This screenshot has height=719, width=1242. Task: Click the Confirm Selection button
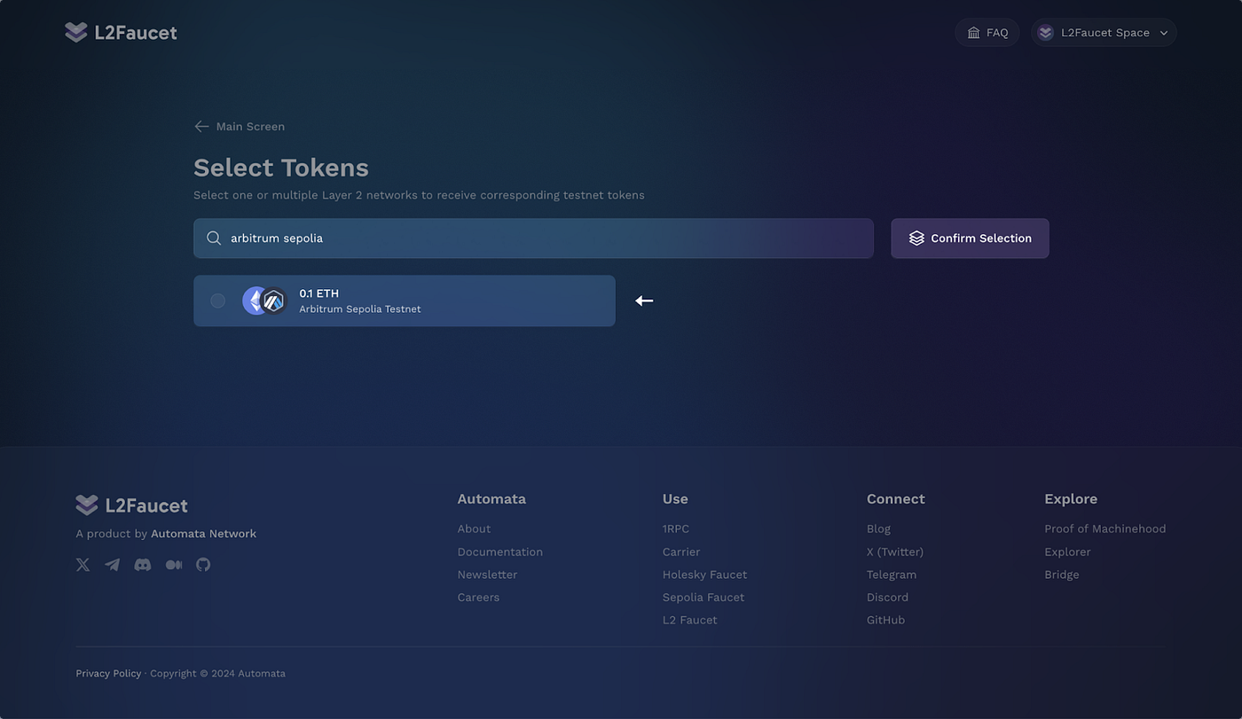coord(970,238)
